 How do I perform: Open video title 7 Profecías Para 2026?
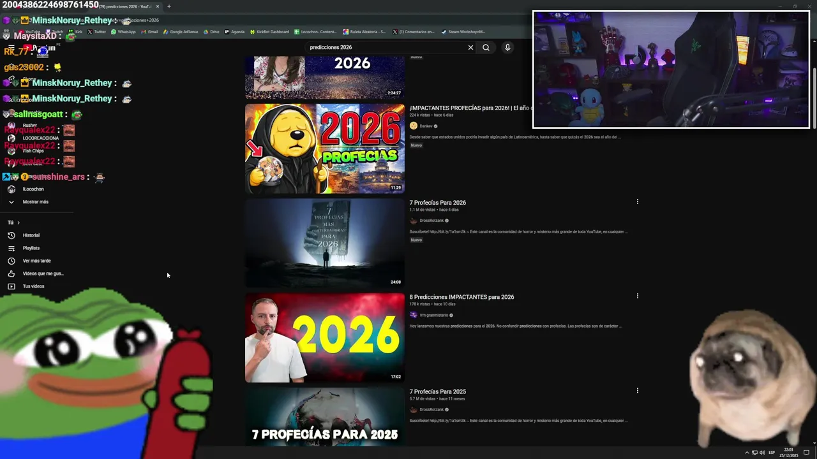pos(438,203)
